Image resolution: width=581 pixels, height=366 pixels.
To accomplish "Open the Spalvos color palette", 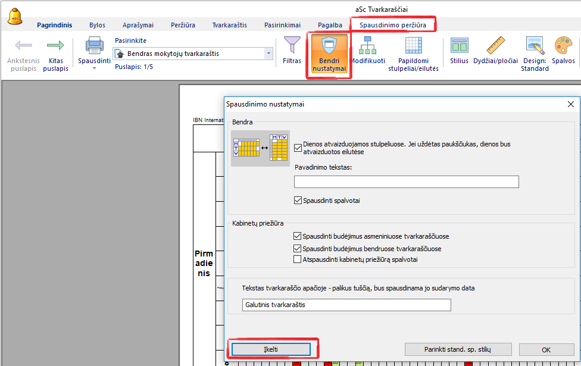I will [x=563, y=46].
